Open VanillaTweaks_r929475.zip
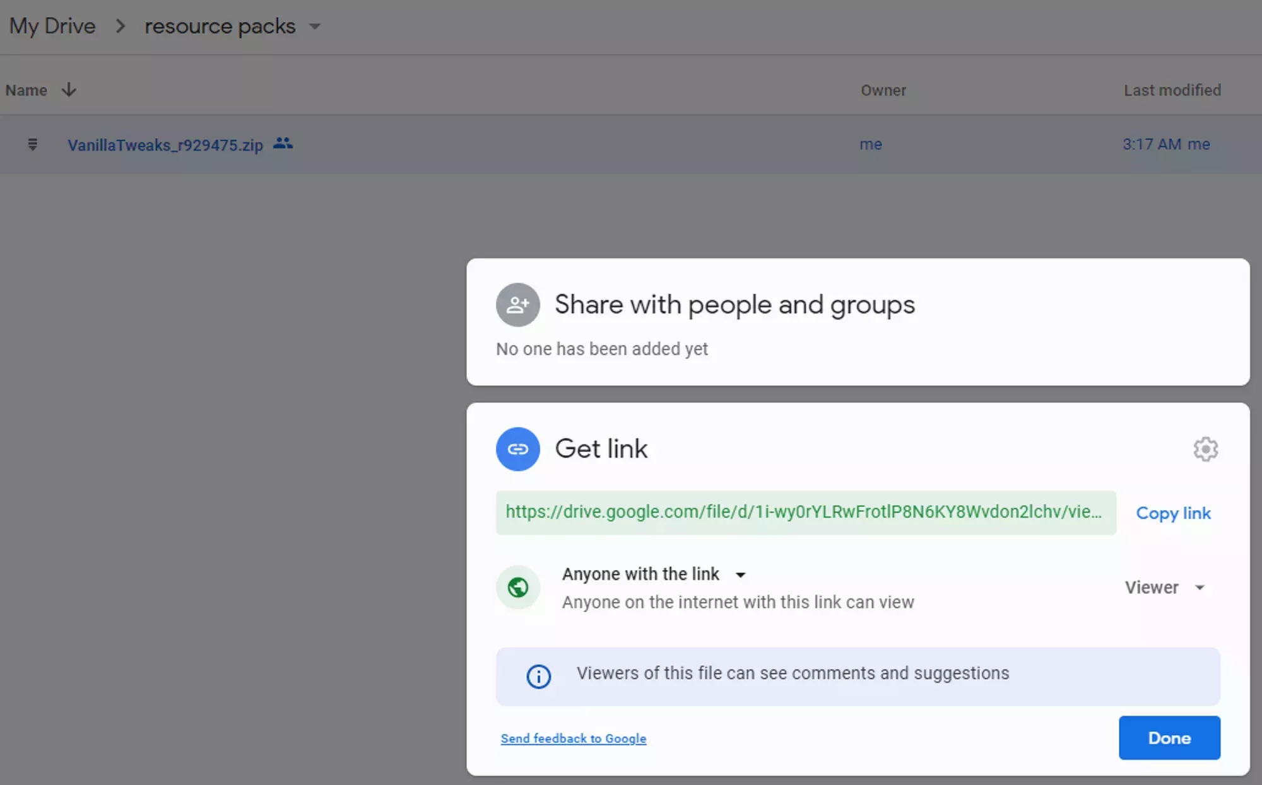The width and height of the screenshot is (1262, 785). tap(166, 144)
